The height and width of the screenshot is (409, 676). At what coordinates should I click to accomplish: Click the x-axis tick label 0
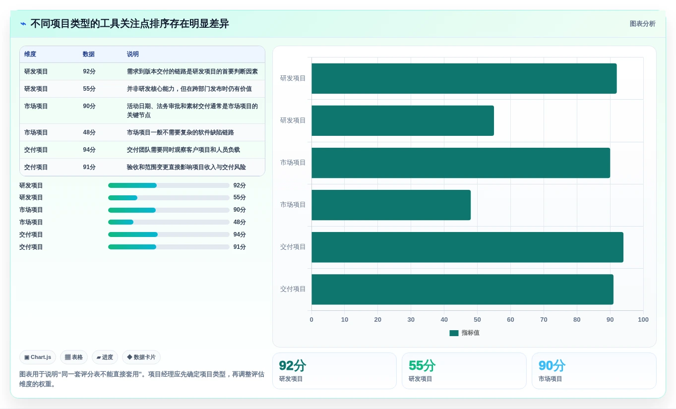coord(311,320)
